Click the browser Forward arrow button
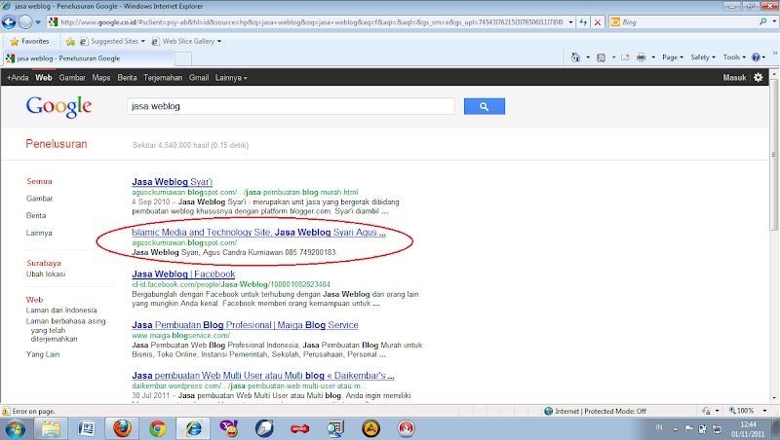This screenshot has height=440, width=780. pyautogui.click(x=25, y=21)
